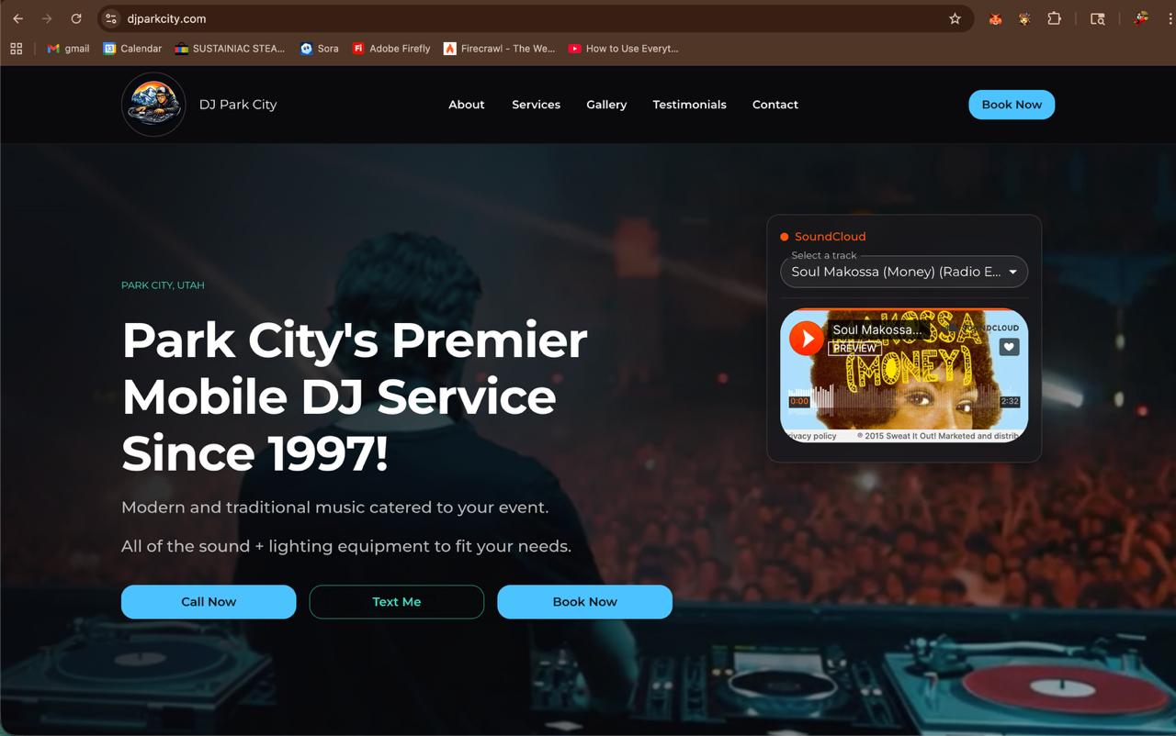
Task: Open the Testimonials navigation item
Action: pos(689,105)
